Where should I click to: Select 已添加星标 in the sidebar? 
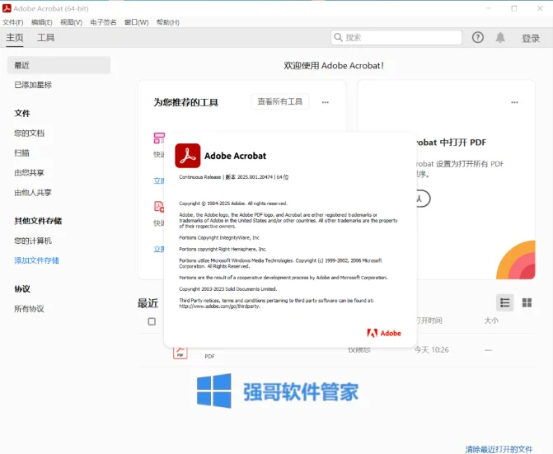33,85
